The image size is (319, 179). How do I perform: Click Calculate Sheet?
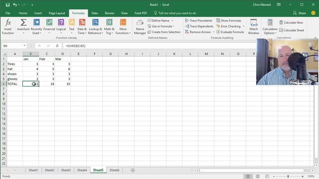(292, 30)
